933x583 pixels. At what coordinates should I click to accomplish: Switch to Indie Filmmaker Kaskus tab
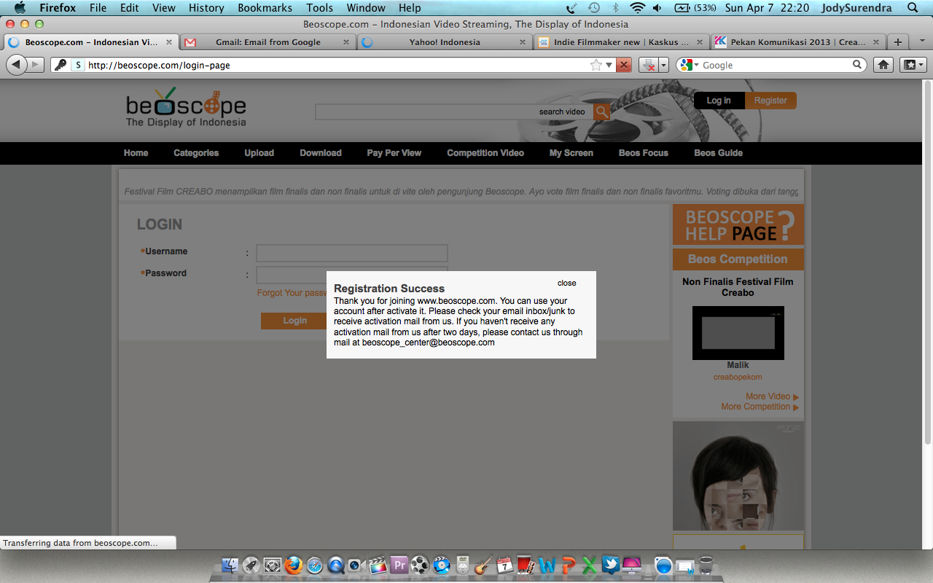click(x=622, y=42)
